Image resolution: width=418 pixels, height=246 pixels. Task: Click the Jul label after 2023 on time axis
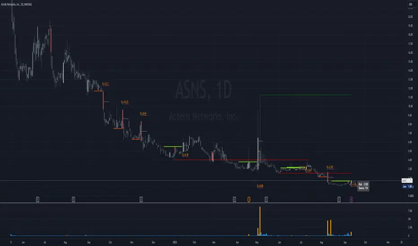(301, 242)
